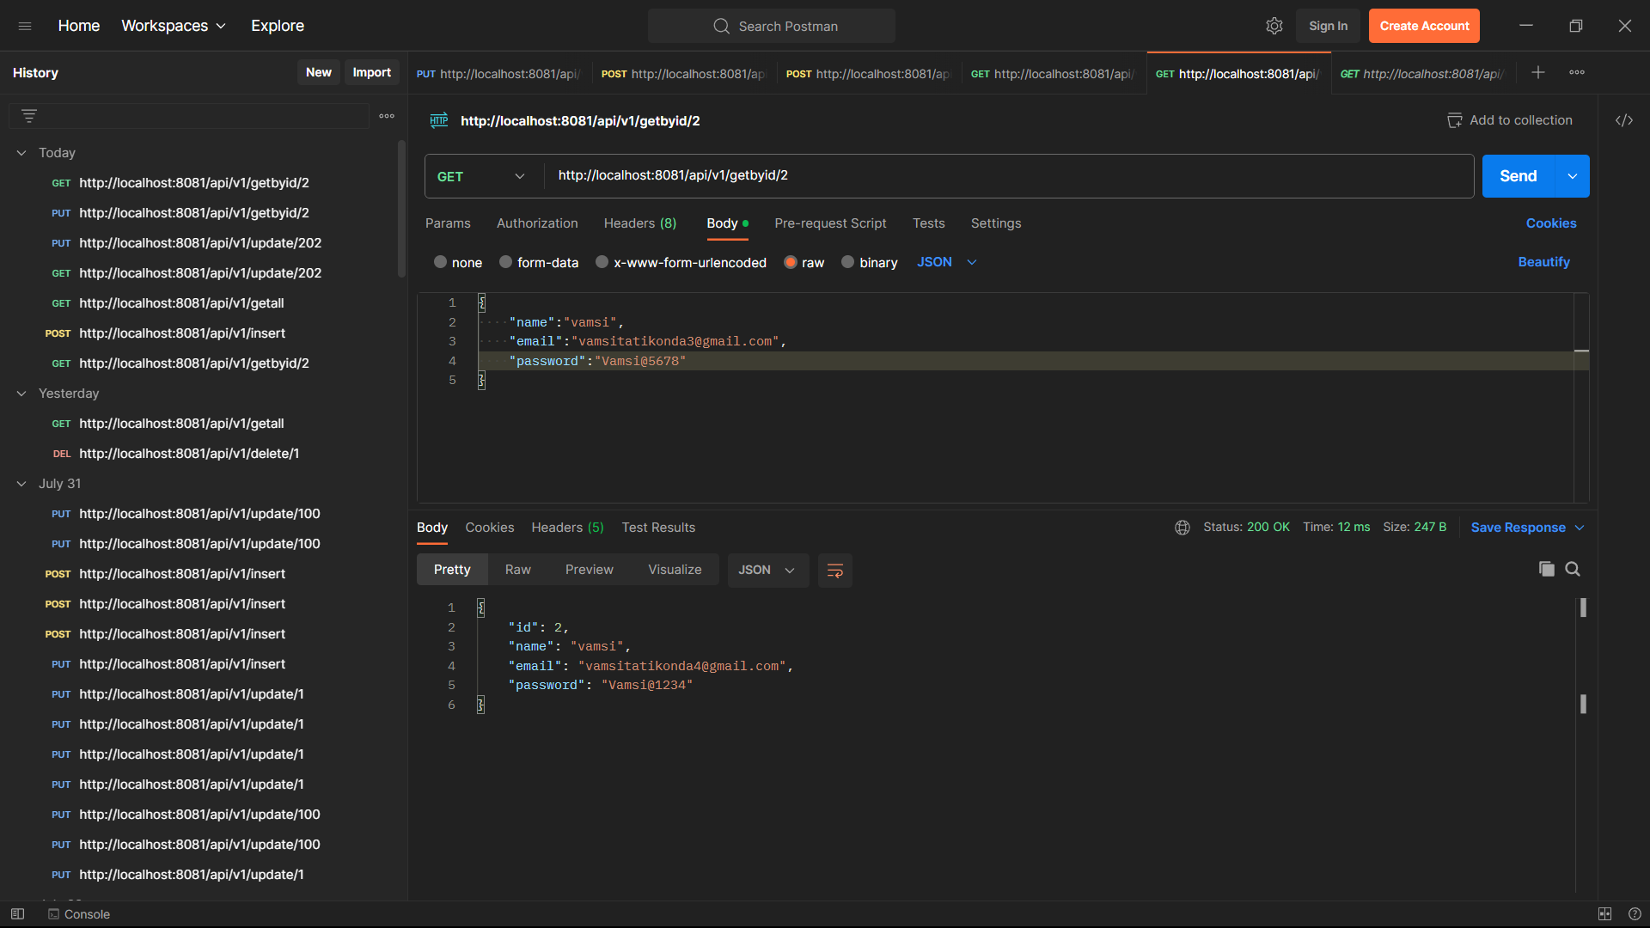The height and width of the screenshot is (928, 1650).
Task: Select the form-data body type
Action: click(506, 262)
